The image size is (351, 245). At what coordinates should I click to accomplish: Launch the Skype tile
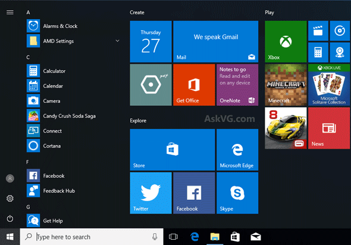(x=237, y=193)
